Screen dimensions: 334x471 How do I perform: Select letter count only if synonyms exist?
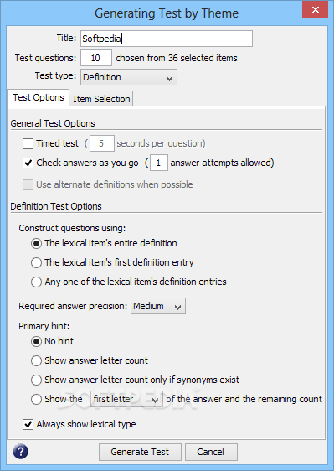[x=36, y=380]
